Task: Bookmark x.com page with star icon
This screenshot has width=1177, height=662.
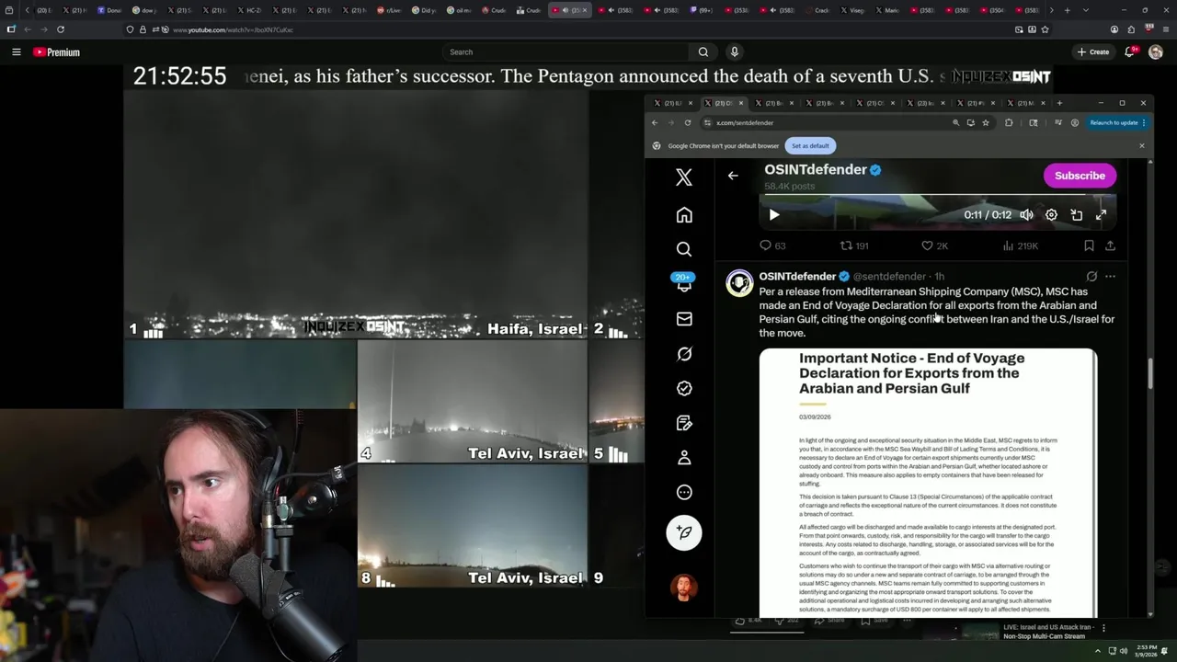Action: coord(986,122)
